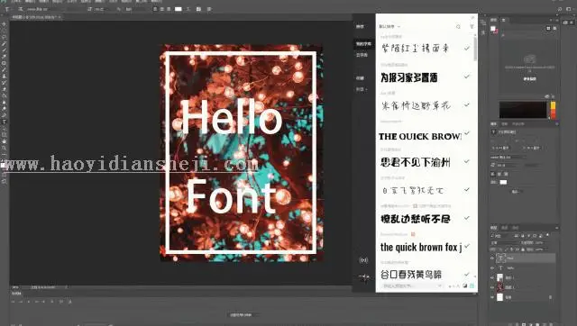This screenshot has width=577, height=326.
Task: Click the broadcast icon in font sidebar
Action: point(363,260)
